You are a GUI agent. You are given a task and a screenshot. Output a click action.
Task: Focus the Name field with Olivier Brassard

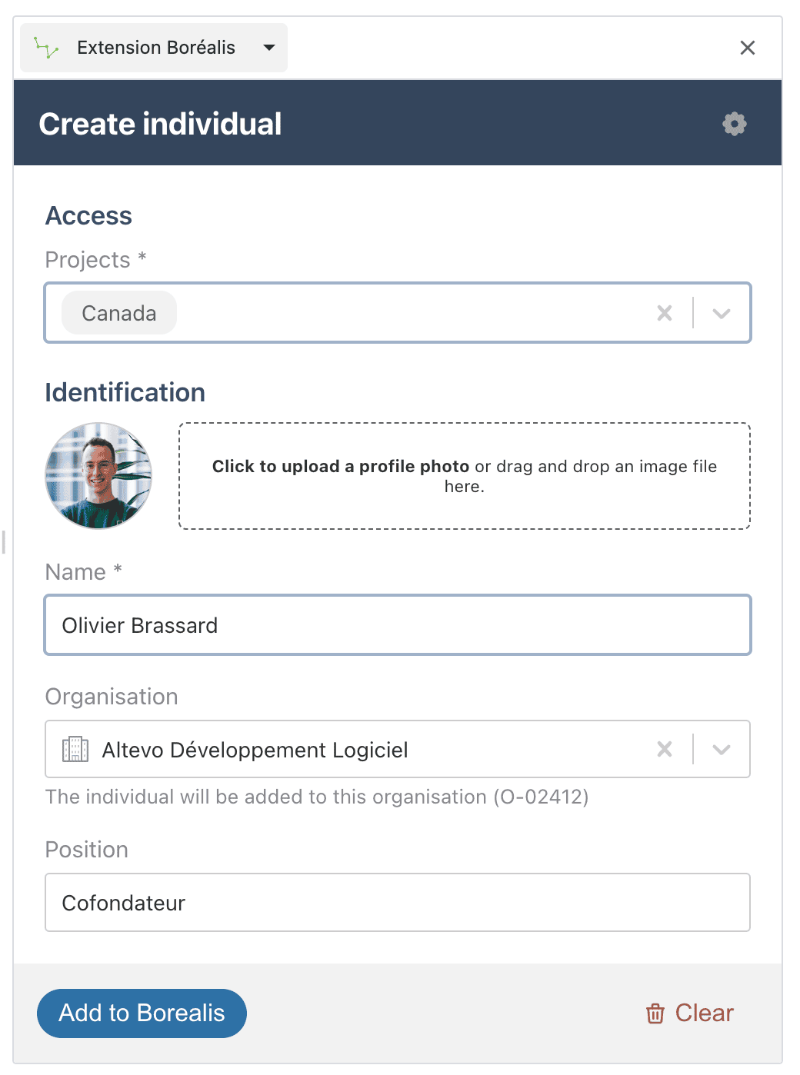click(x=397, y=625)
